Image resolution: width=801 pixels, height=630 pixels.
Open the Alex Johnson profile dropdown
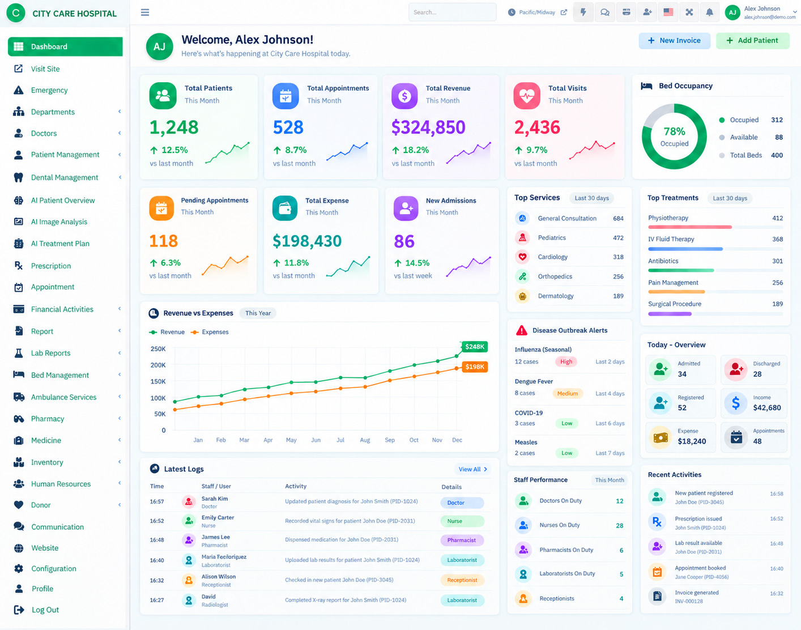click(762, 12)
